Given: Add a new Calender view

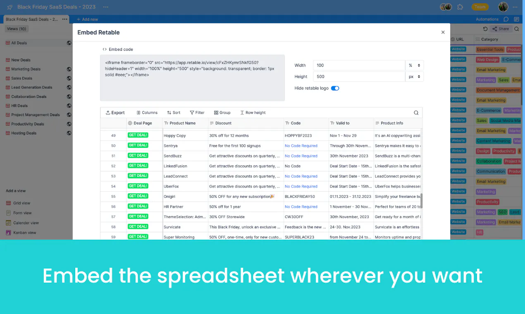Looking at the screenshot, I should click(22, 223).
